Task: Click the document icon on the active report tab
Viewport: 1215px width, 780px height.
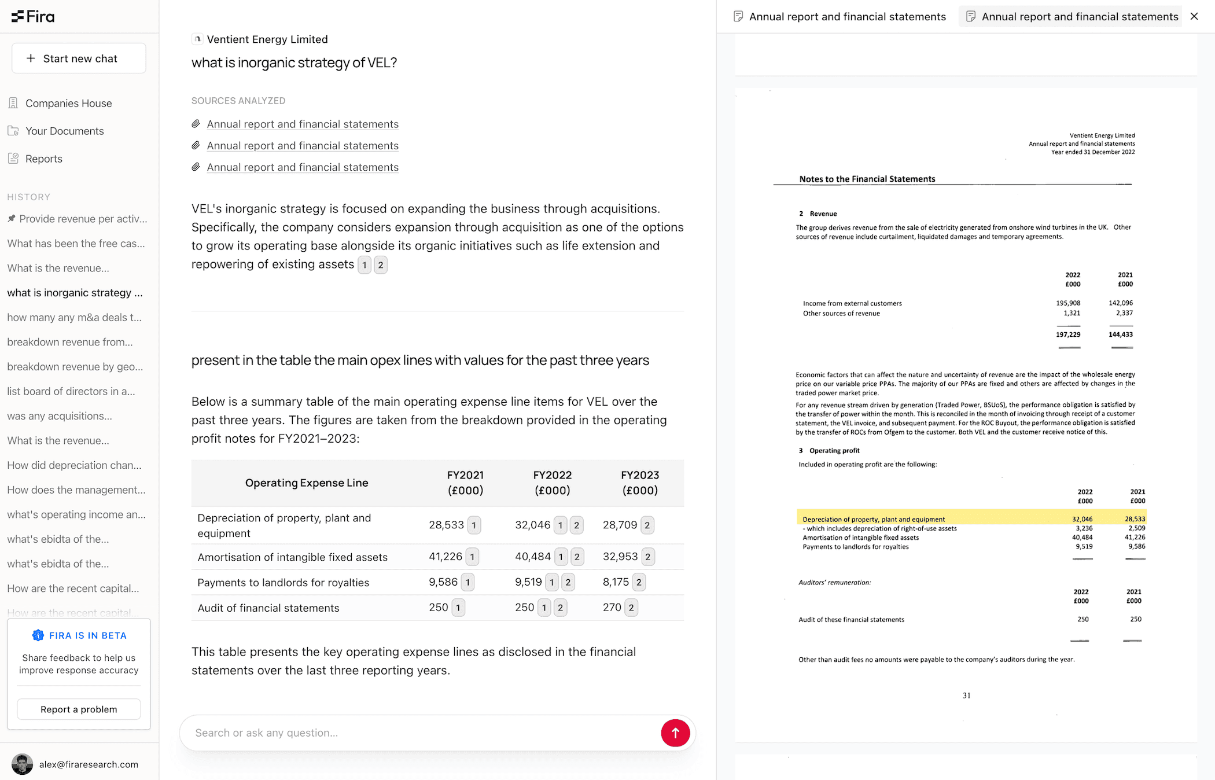Action: click(x=971, y=16)
